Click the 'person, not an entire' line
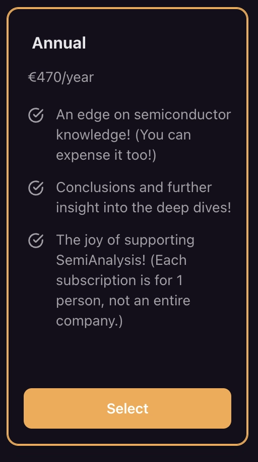This screenshot has height=462, width=258. [x=123, y=301]
